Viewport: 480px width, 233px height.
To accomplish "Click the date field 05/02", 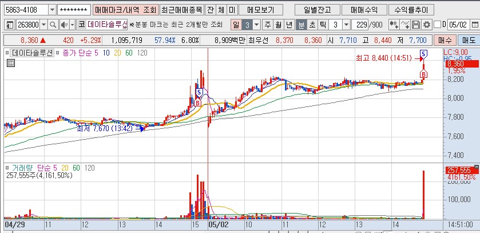I will 458,25.
